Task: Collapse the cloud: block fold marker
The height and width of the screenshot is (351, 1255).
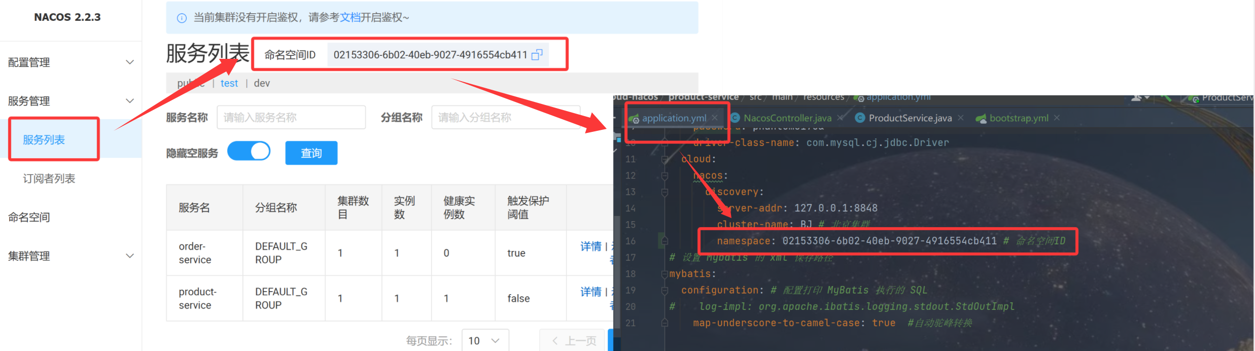Action: click(665, 159)
